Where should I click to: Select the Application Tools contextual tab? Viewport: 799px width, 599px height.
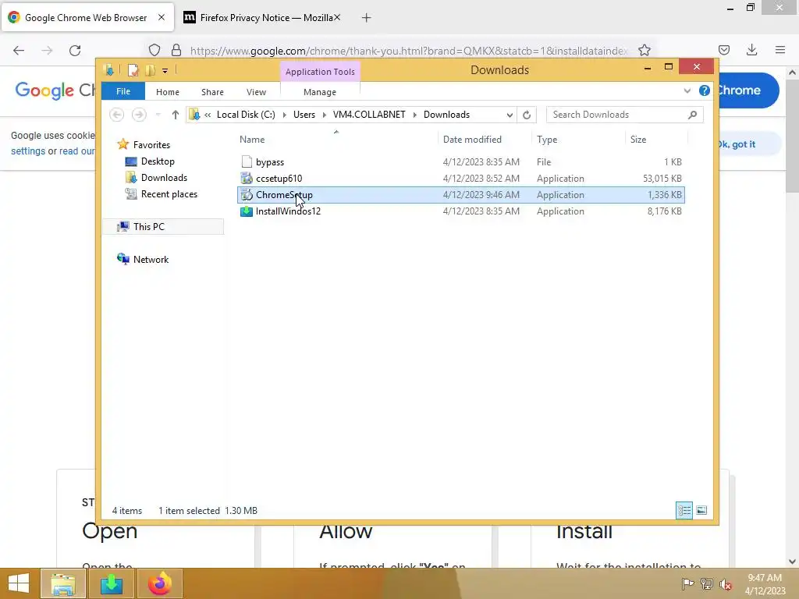320,72
